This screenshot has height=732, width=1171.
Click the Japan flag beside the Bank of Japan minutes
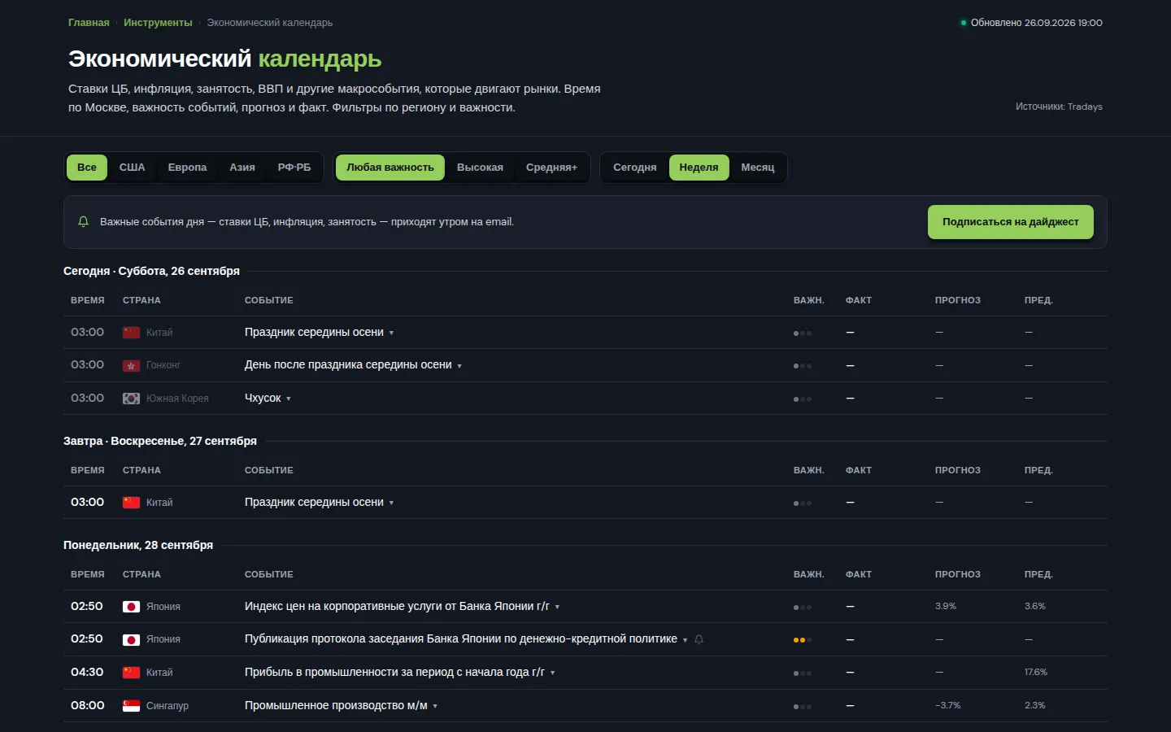click(131, 640)
